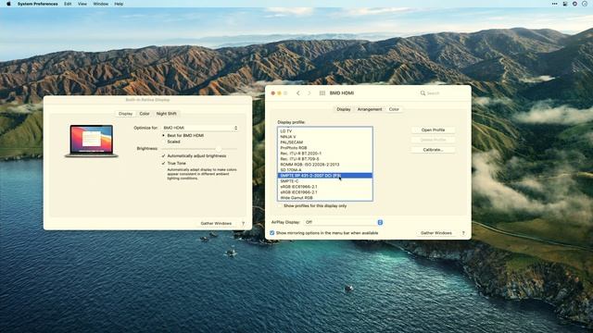This screenshot has height=333, width=593.
Task: Click the search magnifier icon
Action: click(x=423, y=92)
